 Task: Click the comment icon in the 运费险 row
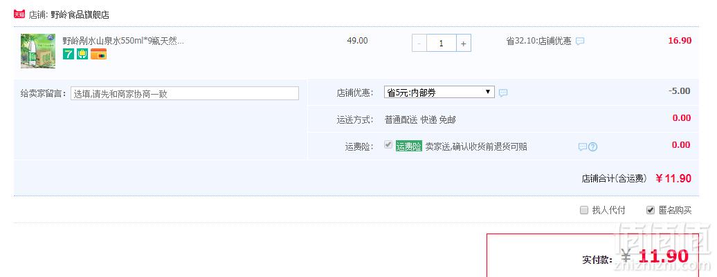click(x=583, y=147)
